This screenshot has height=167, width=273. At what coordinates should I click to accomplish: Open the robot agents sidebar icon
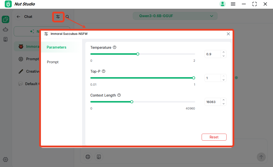pyautogui.click(x=5, y=29)
